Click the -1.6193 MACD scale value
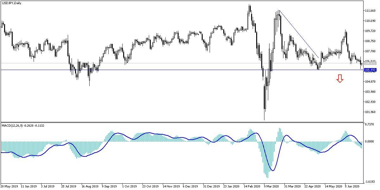 click(370, 182)
